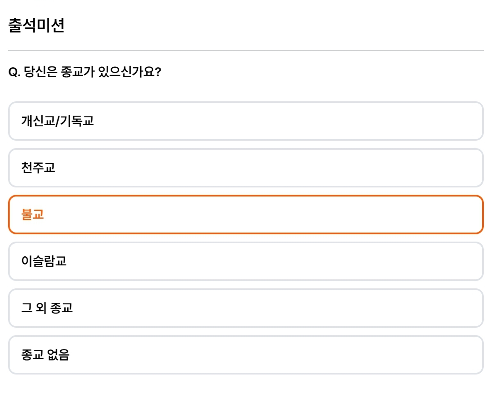Pick the 이슬람교 answer choice
The height and width of the screenshot is (395, 492).
click(x=246, y=261)
